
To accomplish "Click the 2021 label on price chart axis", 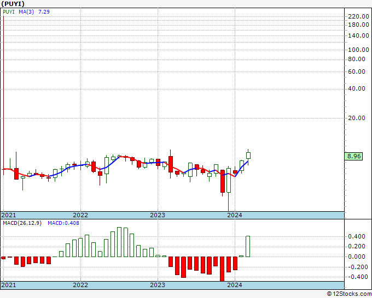I will tap(9, 215).
